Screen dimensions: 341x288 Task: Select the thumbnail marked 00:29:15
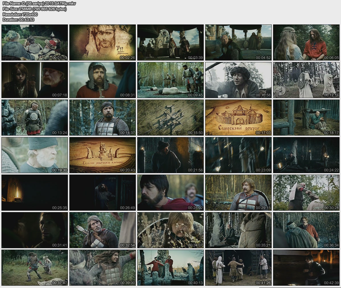pos(238,192)
